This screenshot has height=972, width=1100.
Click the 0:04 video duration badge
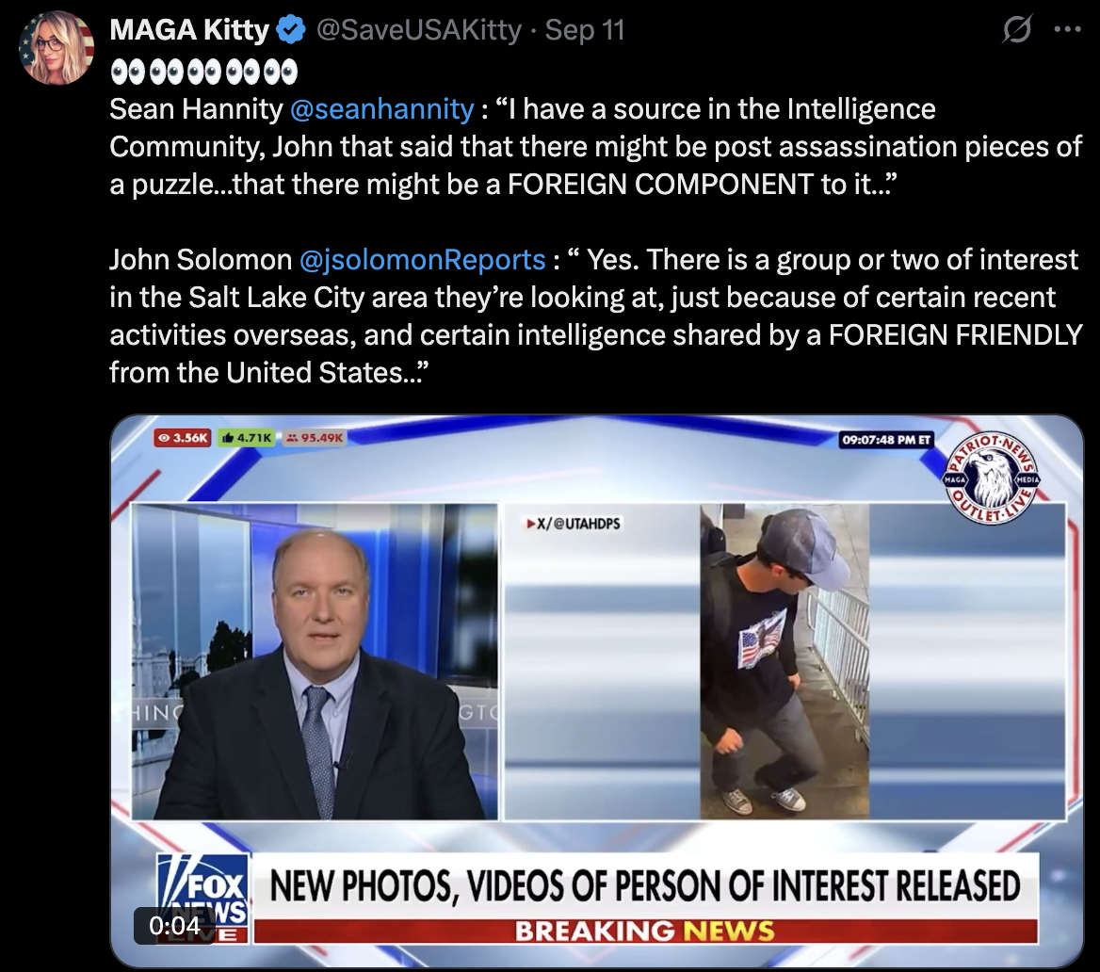(x=174, y=926)
